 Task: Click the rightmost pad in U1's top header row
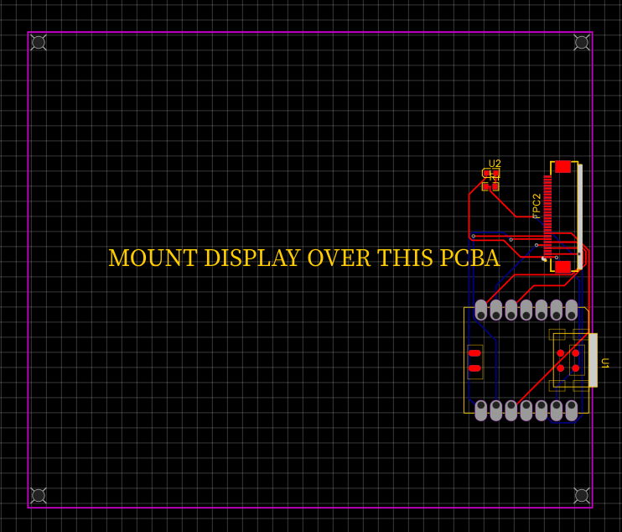pyautogui.click(x=572, y=310)
